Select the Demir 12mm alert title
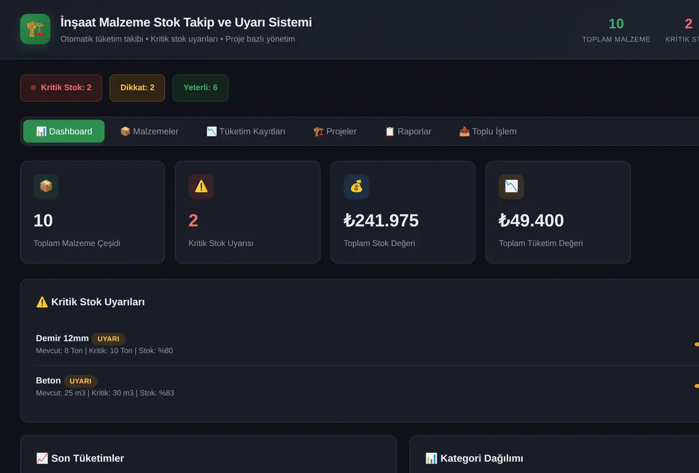The image size is (699, 473). (62, 338)
